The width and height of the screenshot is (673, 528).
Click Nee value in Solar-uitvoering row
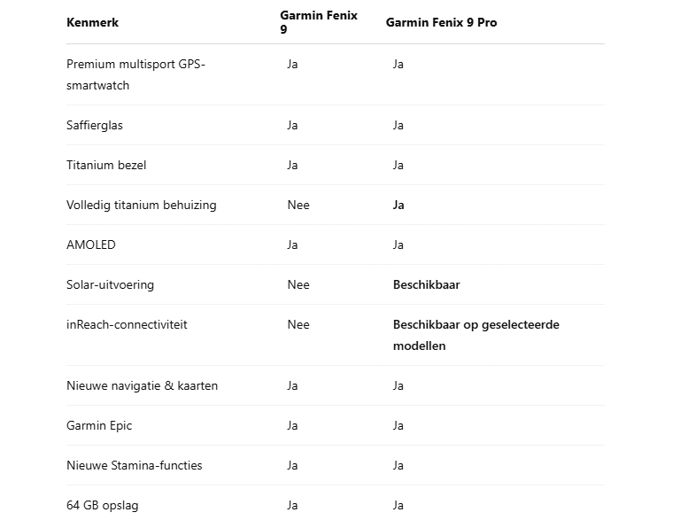click(298, 285)
